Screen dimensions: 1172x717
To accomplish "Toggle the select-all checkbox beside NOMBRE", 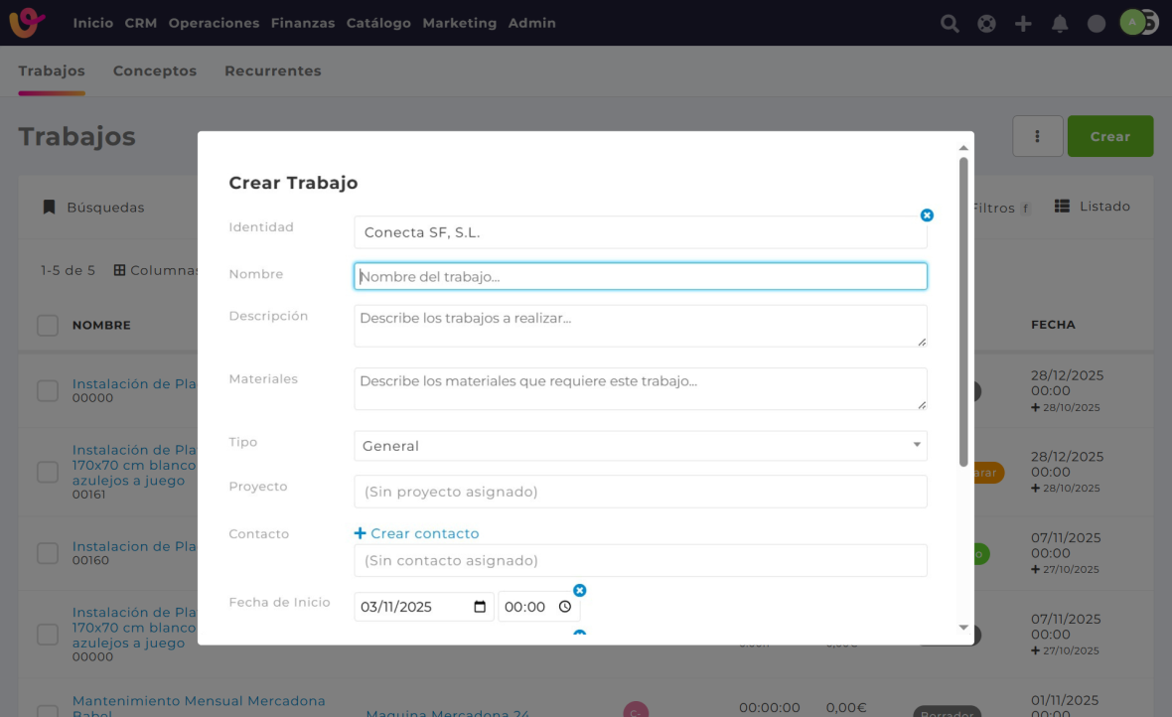I will point(48,325).
